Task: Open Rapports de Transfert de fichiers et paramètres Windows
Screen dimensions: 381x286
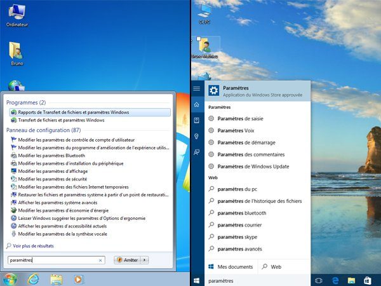Action: 90,112
